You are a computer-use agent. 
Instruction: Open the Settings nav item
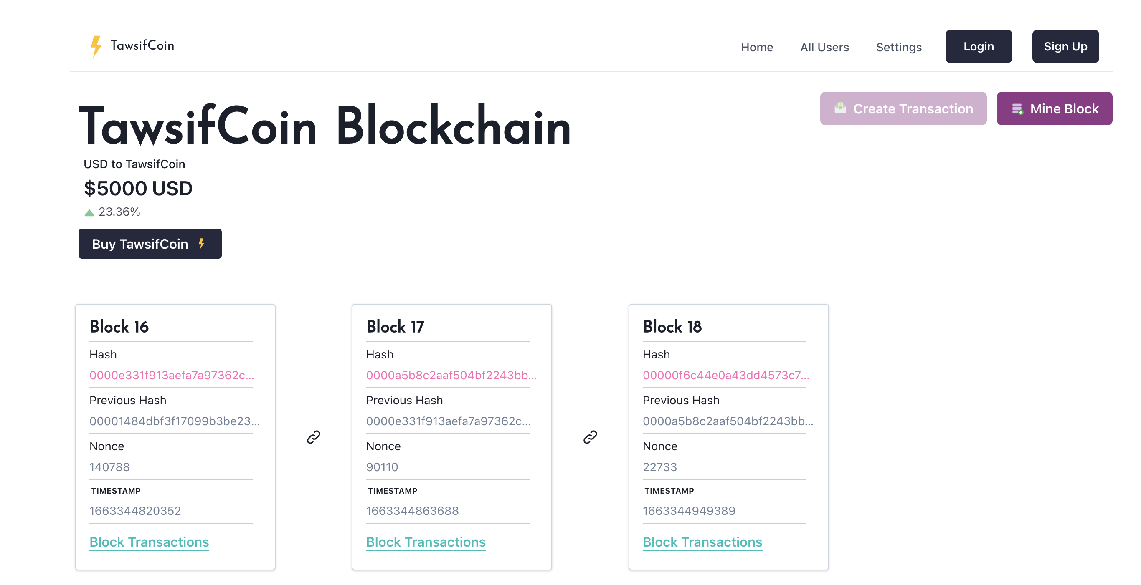[x=898, y=47]
